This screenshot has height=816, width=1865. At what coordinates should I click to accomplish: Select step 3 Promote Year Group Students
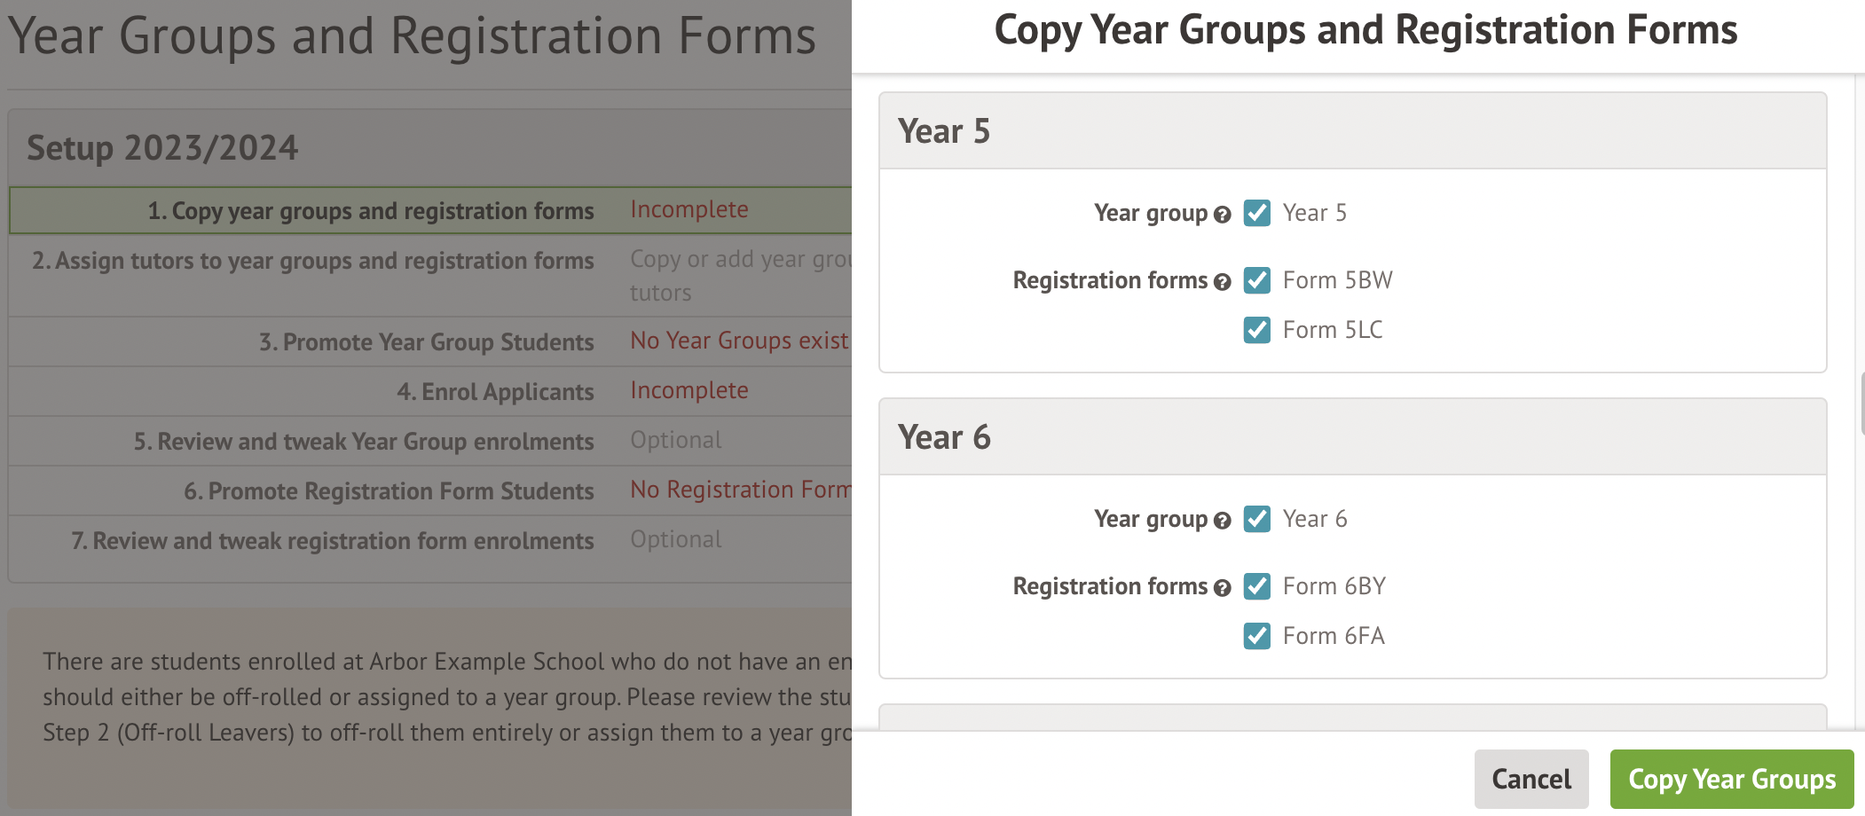[x=427, y=342]
